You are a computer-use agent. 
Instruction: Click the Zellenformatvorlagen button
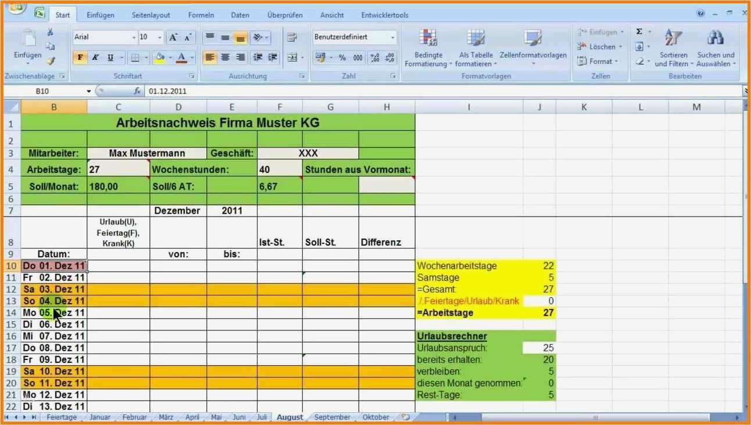(533, 48)
